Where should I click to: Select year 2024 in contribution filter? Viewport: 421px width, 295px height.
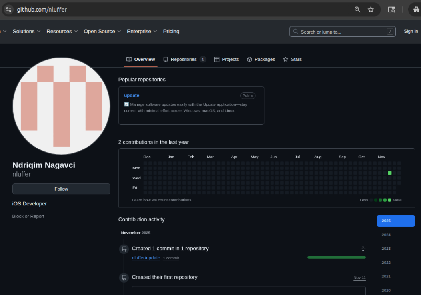[x=386, y=235]
